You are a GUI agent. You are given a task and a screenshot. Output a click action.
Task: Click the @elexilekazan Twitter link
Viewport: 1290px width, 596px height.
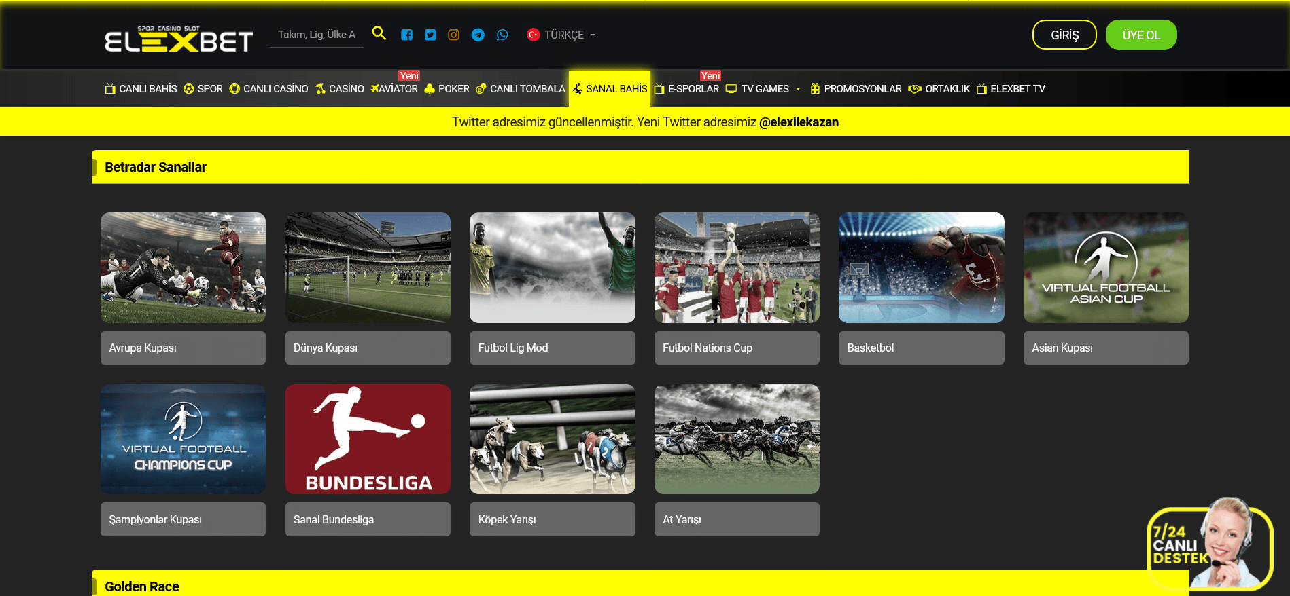799,122
